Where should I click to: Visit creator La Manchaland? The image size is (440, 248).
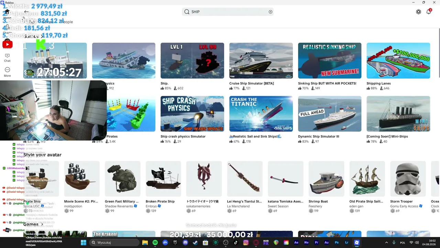pos(239,206)
